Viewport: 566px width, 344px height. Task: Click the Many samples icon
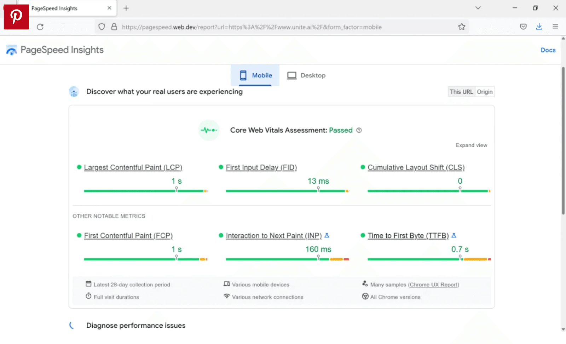point(365,284)
